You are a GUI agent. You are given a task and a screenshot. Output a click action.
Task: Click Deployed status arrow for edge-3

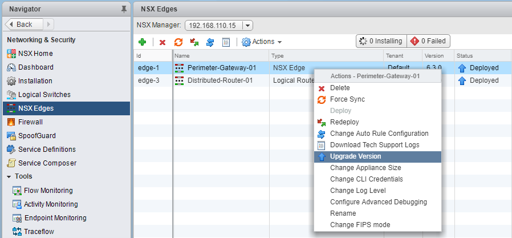462,80
